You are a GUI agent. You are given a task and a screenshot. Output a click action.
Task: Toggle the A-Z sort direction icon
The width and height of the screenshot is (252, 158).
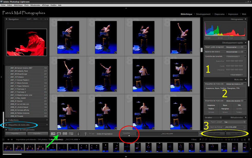point(85,134)
